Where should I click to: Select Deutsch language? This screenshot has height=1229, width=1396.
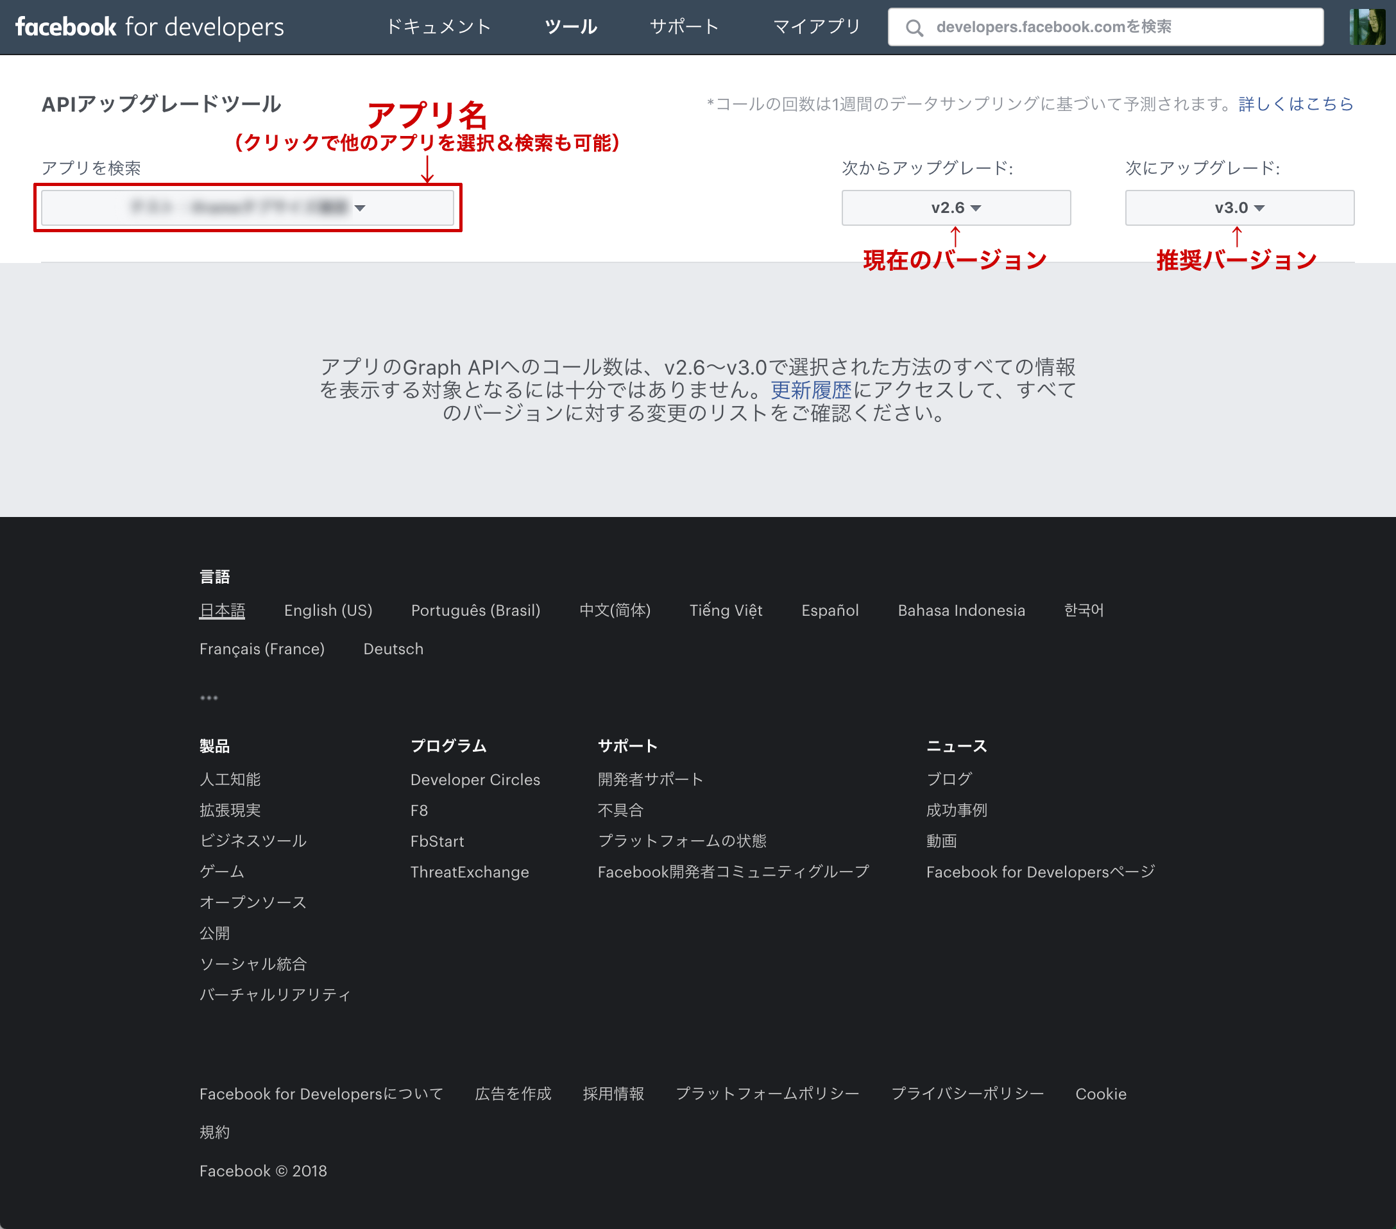[x=393, y=648]
